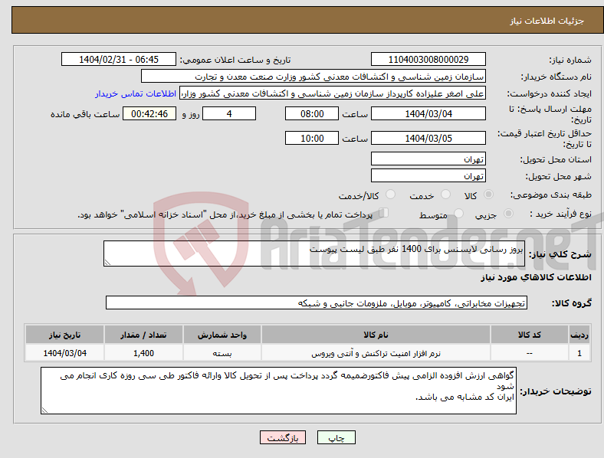Click the جزئیات اطلاعات نیاز page header
The image size is (604, 458).
coord(547,21)
